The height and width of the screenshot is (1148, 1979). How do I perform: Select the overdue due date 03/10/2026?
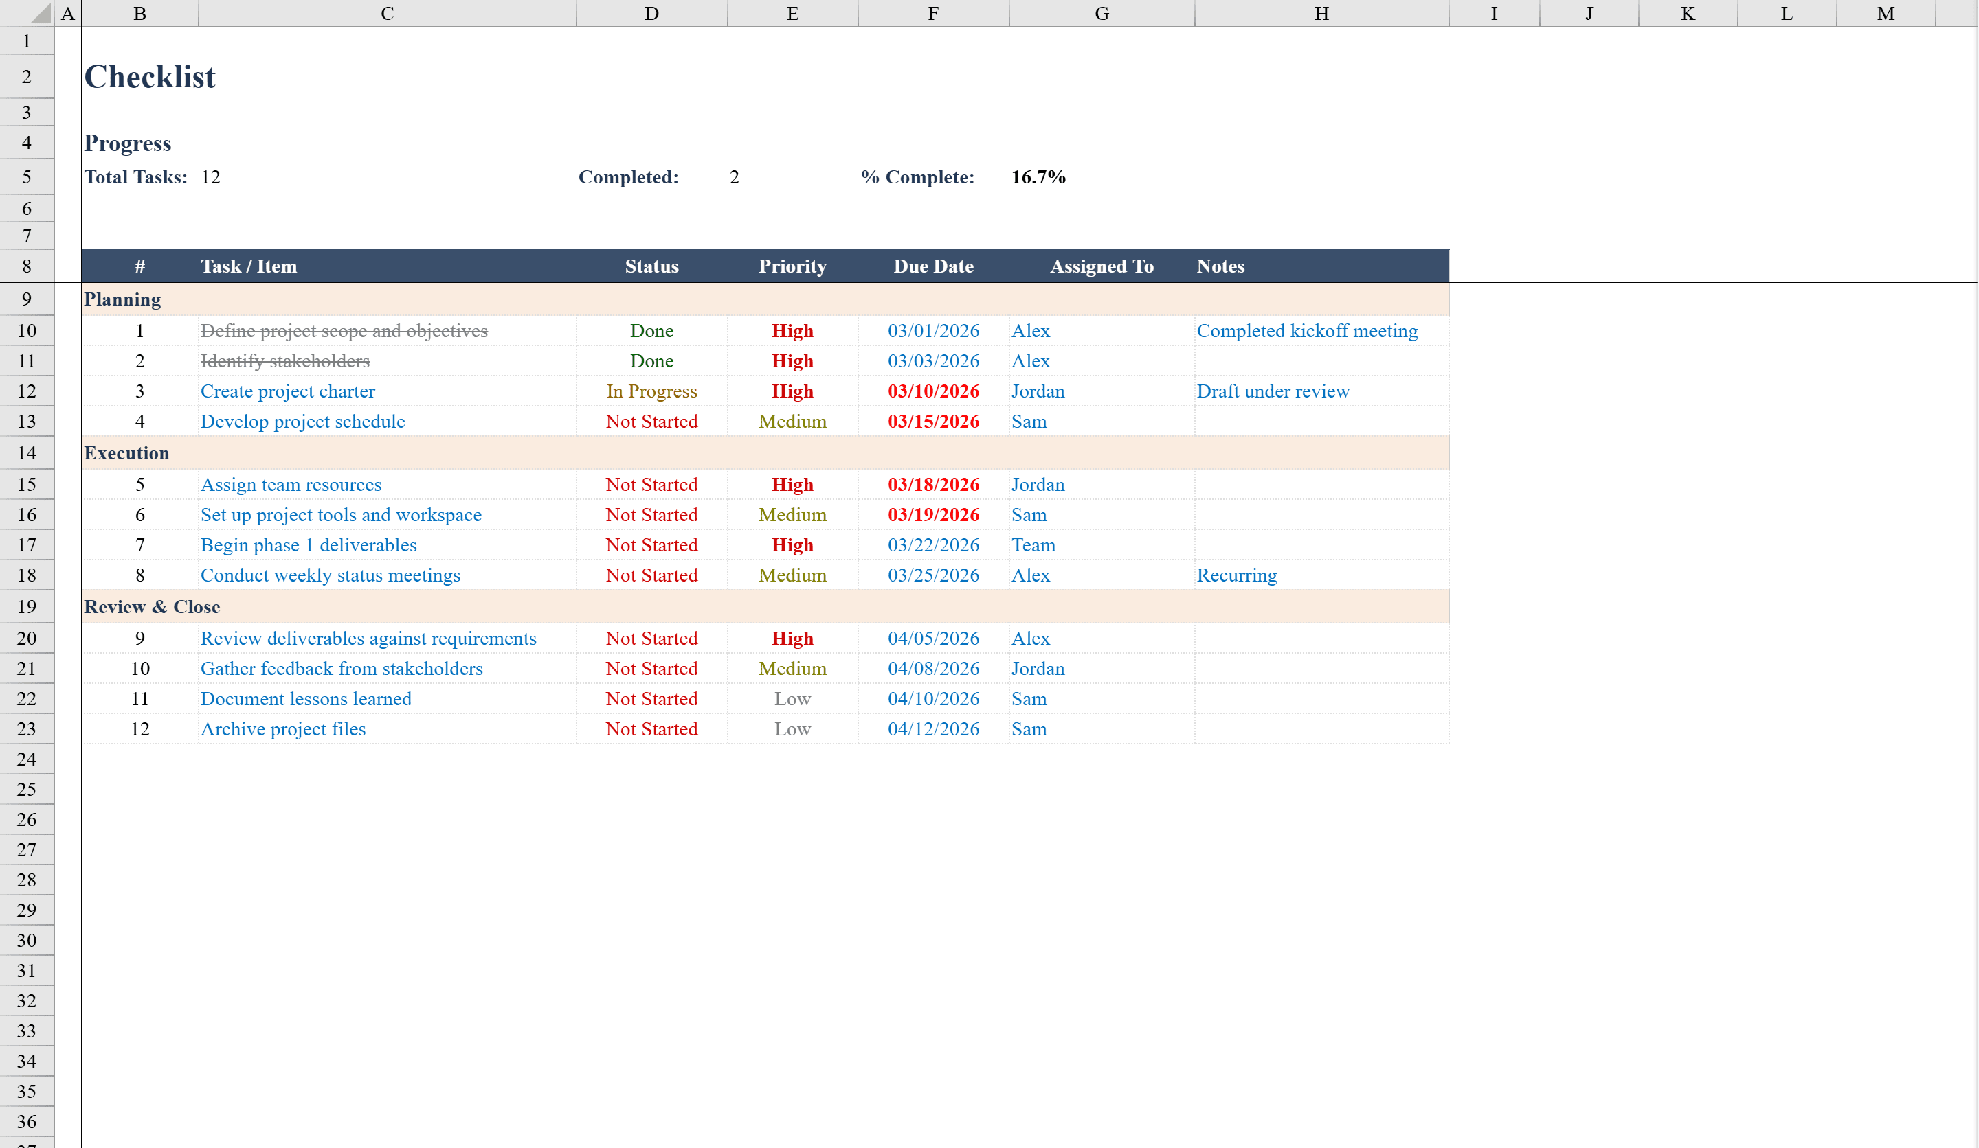[x=932, y=391]
